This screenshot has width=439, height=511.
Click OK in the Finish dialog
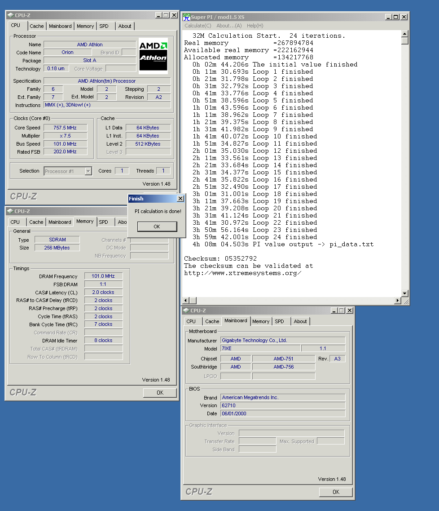157,227
